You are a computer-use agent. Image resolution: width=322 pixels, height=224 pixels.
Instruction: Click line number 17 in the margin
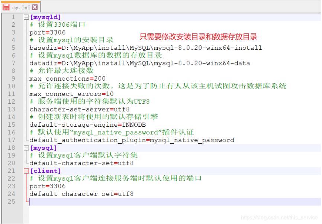click(x=11, y=140)
